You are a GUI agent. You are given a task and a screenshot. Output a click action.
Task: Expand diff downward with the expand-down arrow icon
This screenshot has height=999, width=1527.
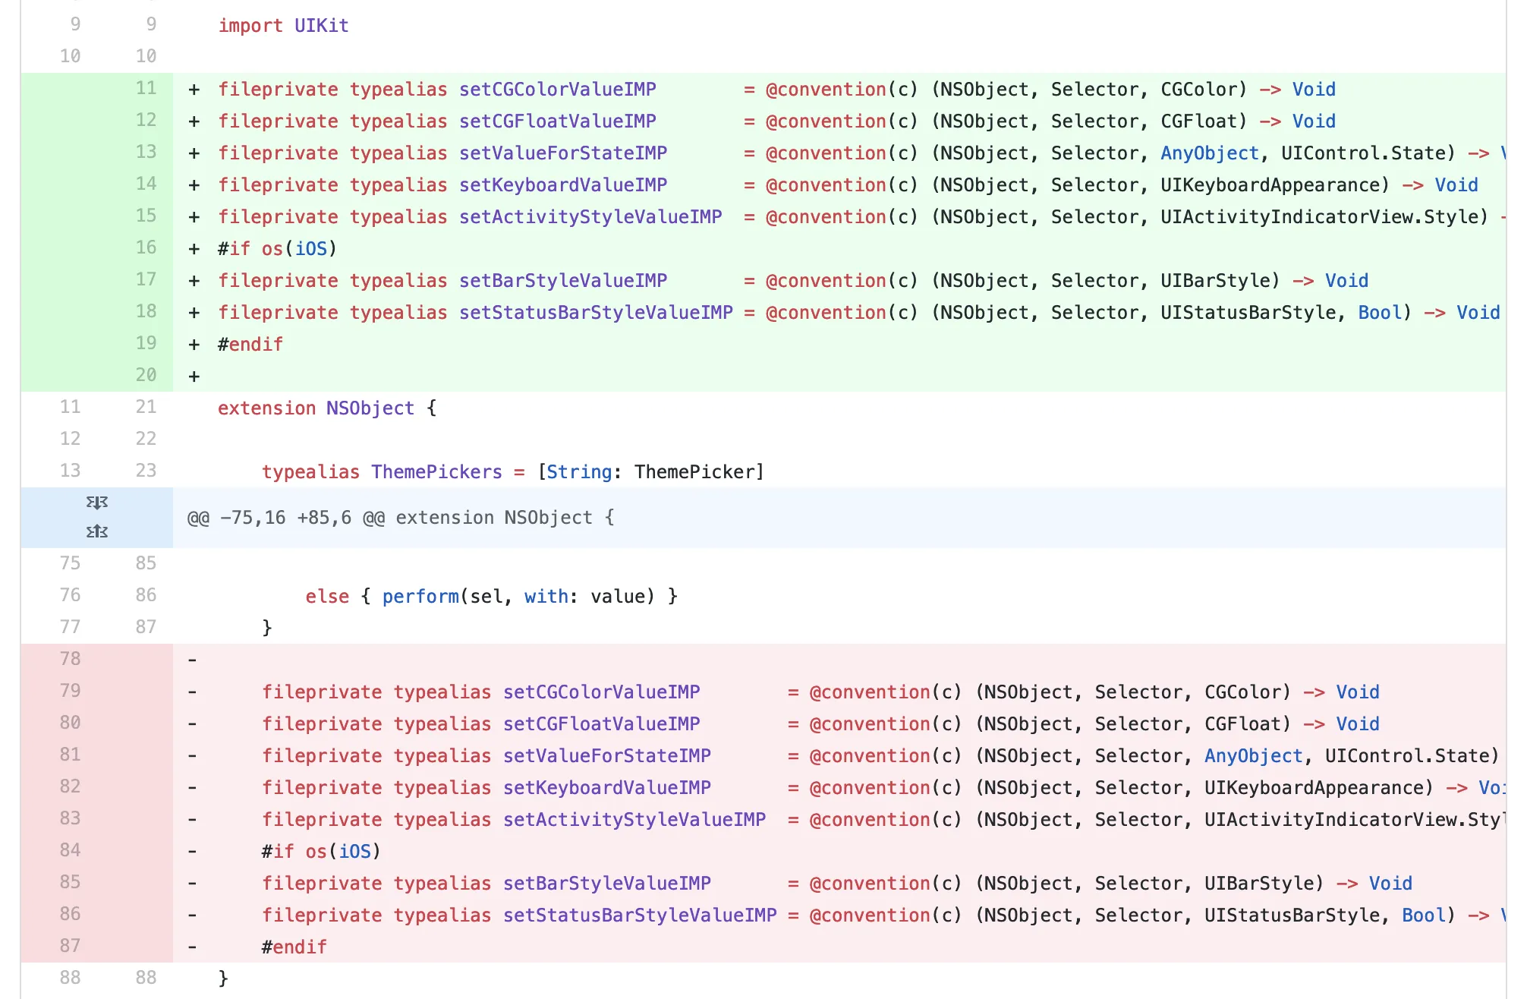(x=97, y=503)
